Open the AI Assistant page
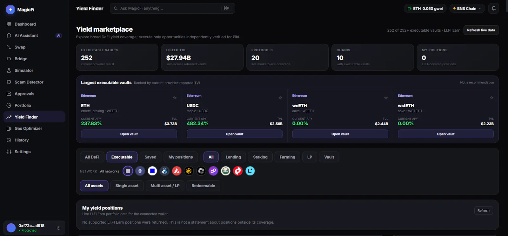The width and height of the screenshot is (508, 236). [34, 36]
